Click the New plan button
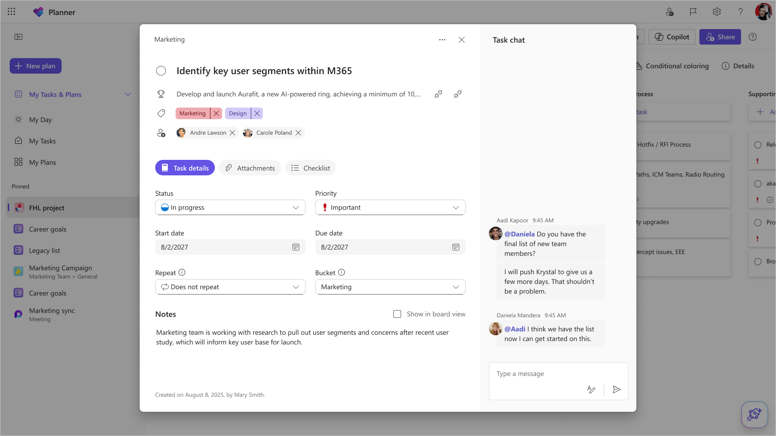This screenshot has height=436, width=776. tap(35, 65)
